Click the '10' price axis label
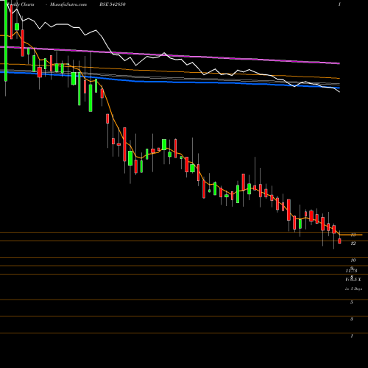The width and height of the screenshot is (368, 368). (x=353, y=260)
